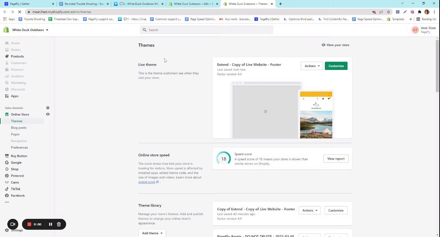Show more bookmarks via chevron
The width and height of the screenshot is (440, 237).
tap(410, 19)
